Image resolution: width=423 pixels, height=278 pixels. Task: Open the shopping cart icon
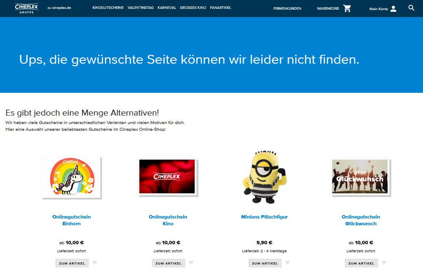click(347, 8)
